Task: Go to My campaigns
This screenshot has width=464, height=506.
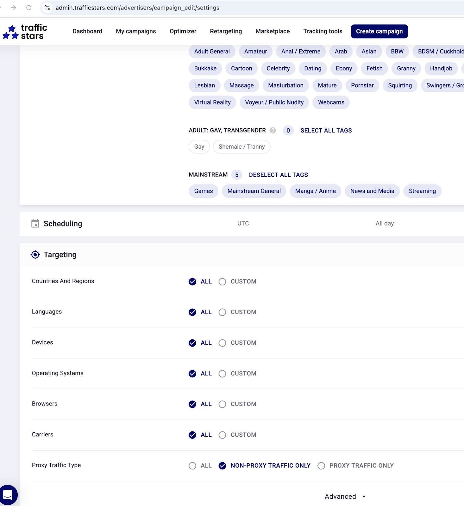Action: pos(136,31)
